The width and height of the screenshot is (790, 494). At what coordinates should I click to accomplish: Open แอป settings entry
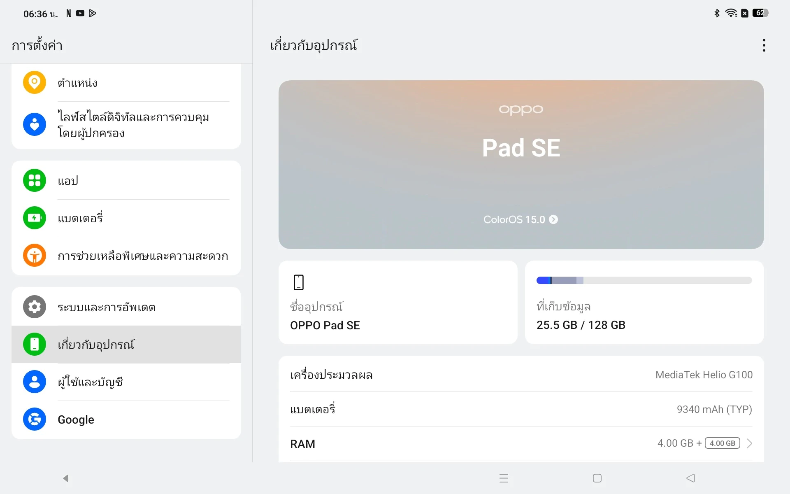126,180
